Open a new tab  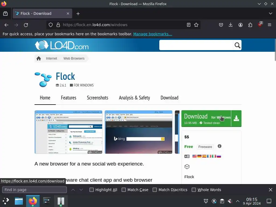[78, 13]
